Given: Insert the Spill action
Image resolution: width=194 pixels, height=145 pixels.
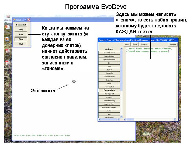Looking at the screenshot, I should 109,67.
